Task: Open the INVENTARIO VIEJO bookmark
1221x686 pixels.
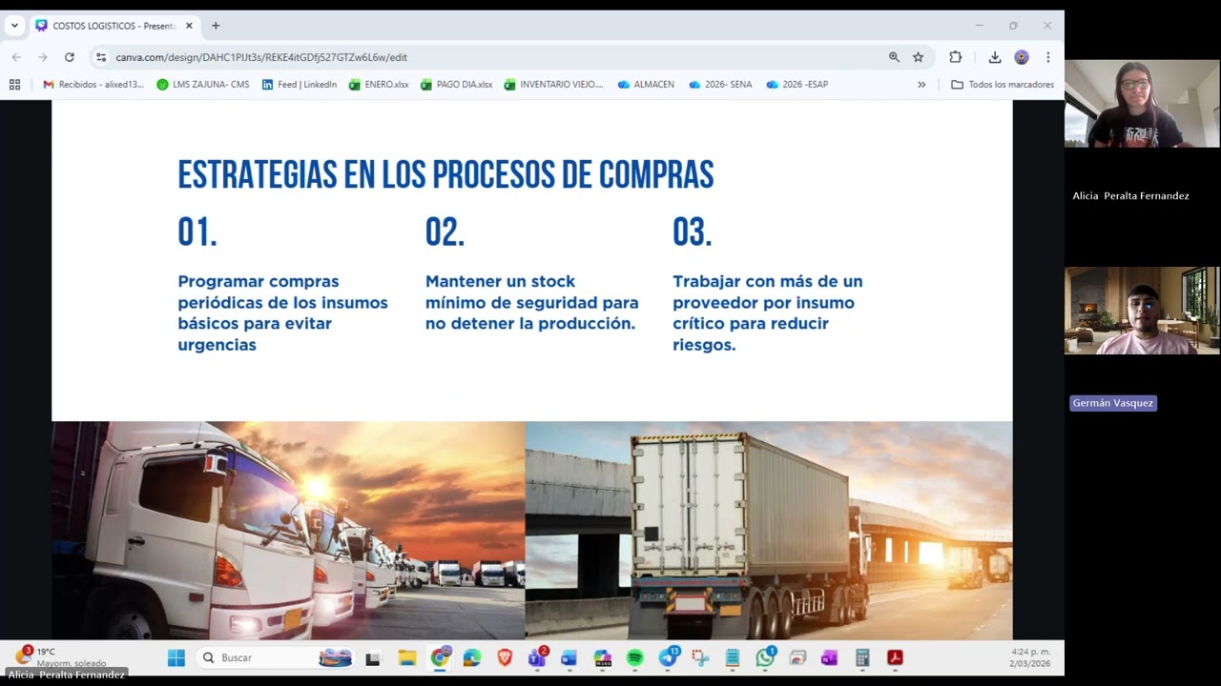Action: pos(553,84)
